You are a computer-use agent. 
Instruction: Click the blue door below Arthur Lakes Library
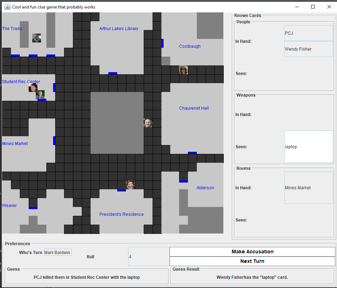coord(113,73)
